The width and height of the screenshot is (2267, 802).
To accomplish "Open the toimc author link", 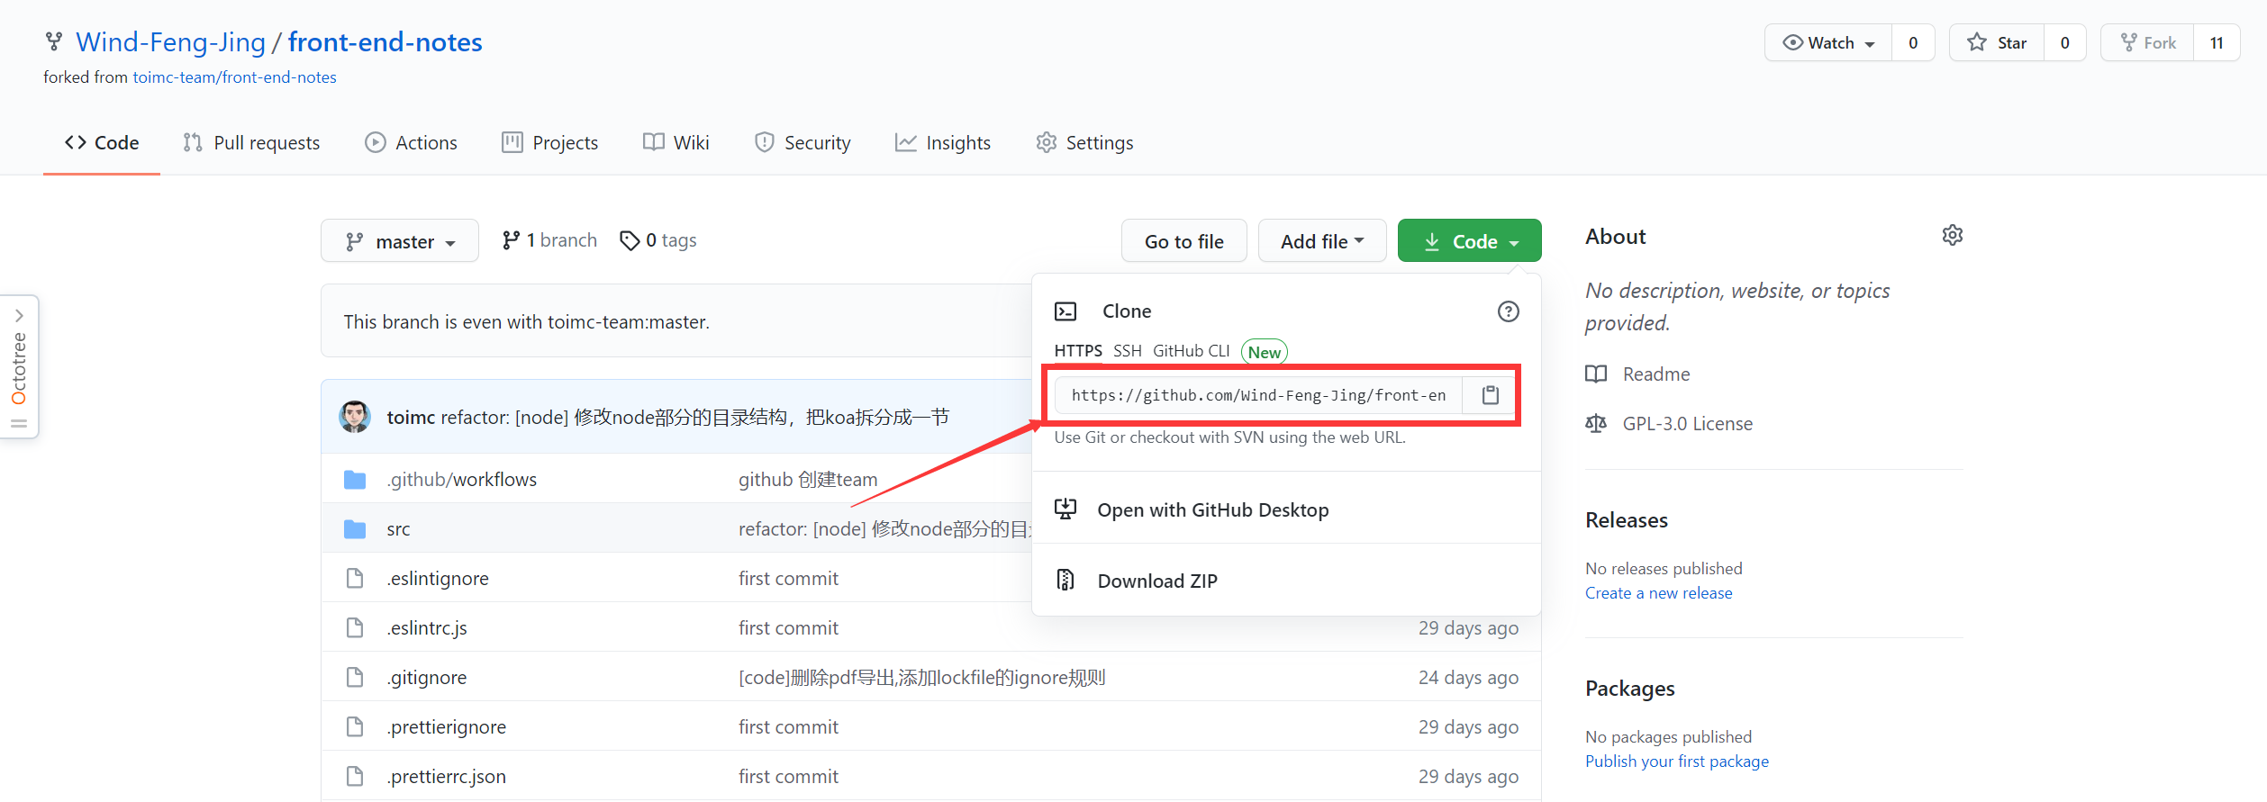I will coord(411,418).
